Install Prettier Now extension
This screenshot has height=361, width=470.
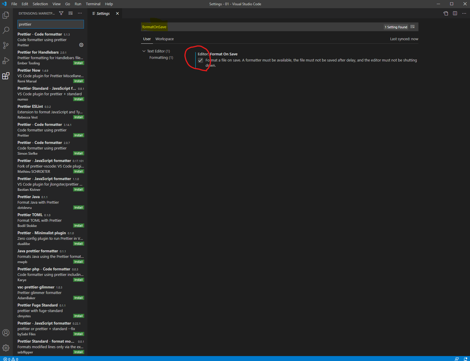tap(78, 81)
